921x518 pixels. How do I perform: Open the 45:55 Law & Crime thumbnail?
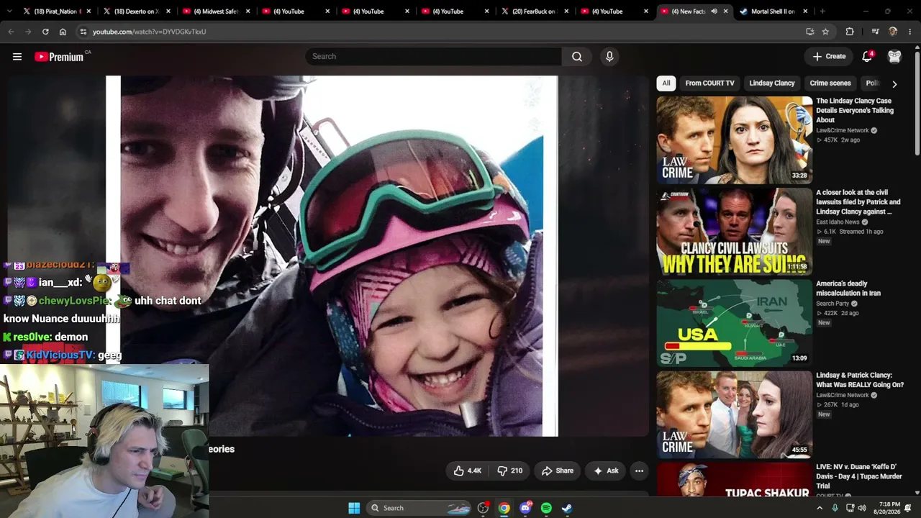734,414
